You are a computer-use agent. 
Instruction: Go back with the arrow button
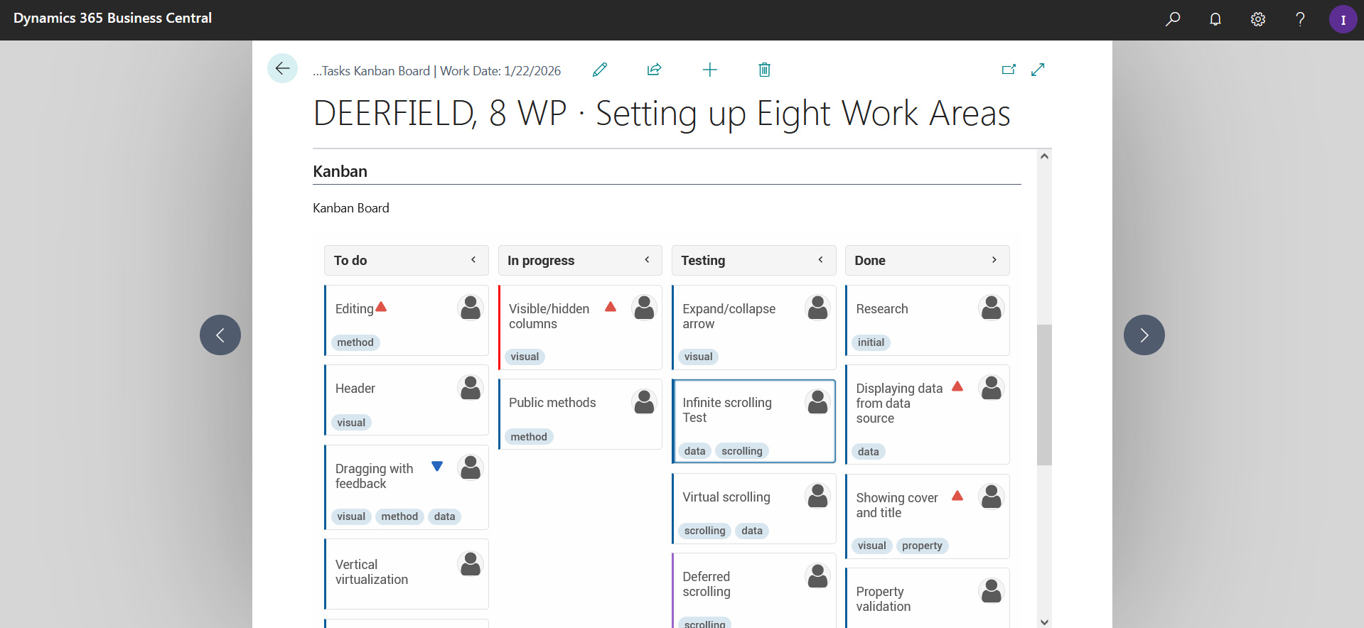click(282, 69)
